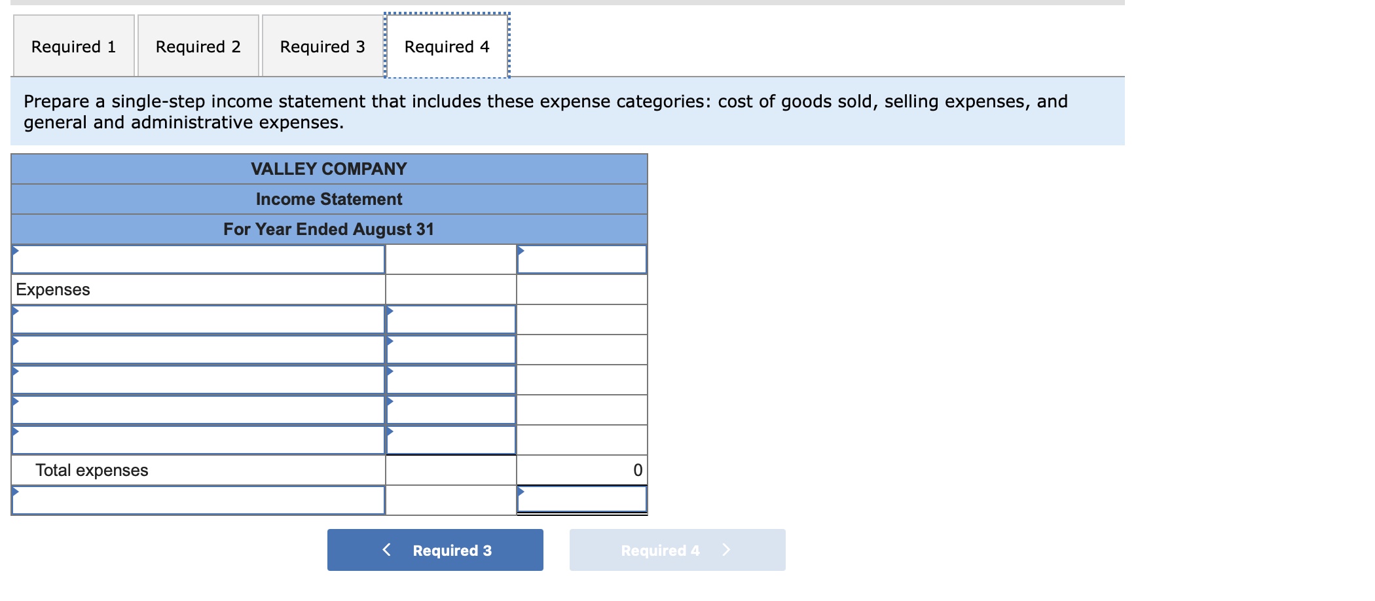The height and width of the screenshot is (601, 1375).
Task: Open the amount dropdown on the top right row
Action: pos(581,259)
